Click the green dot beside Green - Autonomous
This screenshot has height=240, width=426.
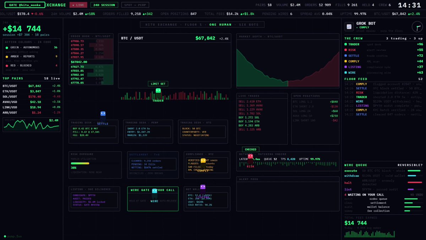pyautogui.click(x=6, y=47)
